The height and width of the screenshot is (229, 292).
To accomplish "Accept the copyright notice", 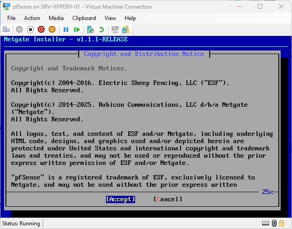I will [121, 199].
